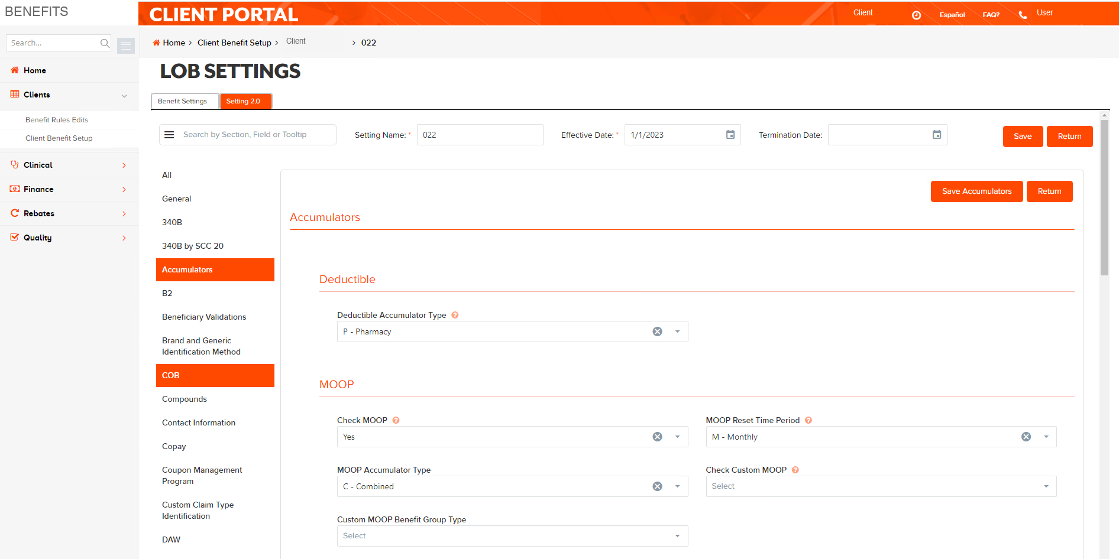The width and height of the screenshot is (1119, 559).
Task: Click Return next to Save Accumulators
Action: (x=1049, y=191)
